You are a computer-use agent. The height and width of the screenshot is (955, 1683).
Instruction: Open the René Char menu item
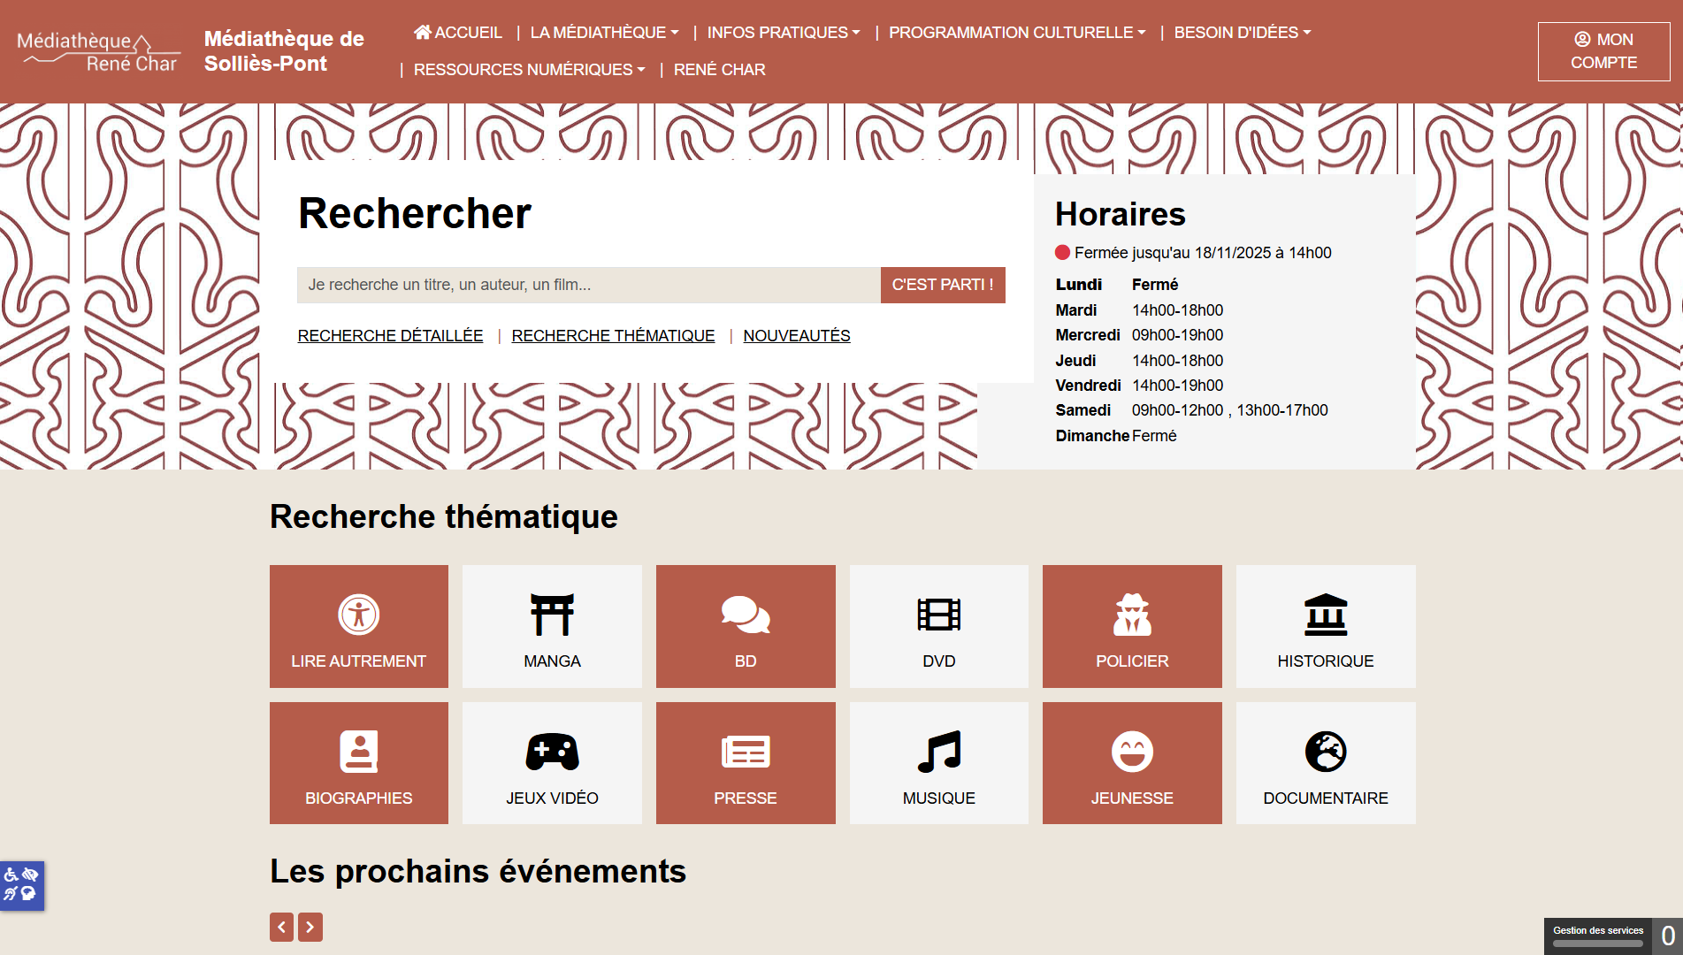(719, 70)
